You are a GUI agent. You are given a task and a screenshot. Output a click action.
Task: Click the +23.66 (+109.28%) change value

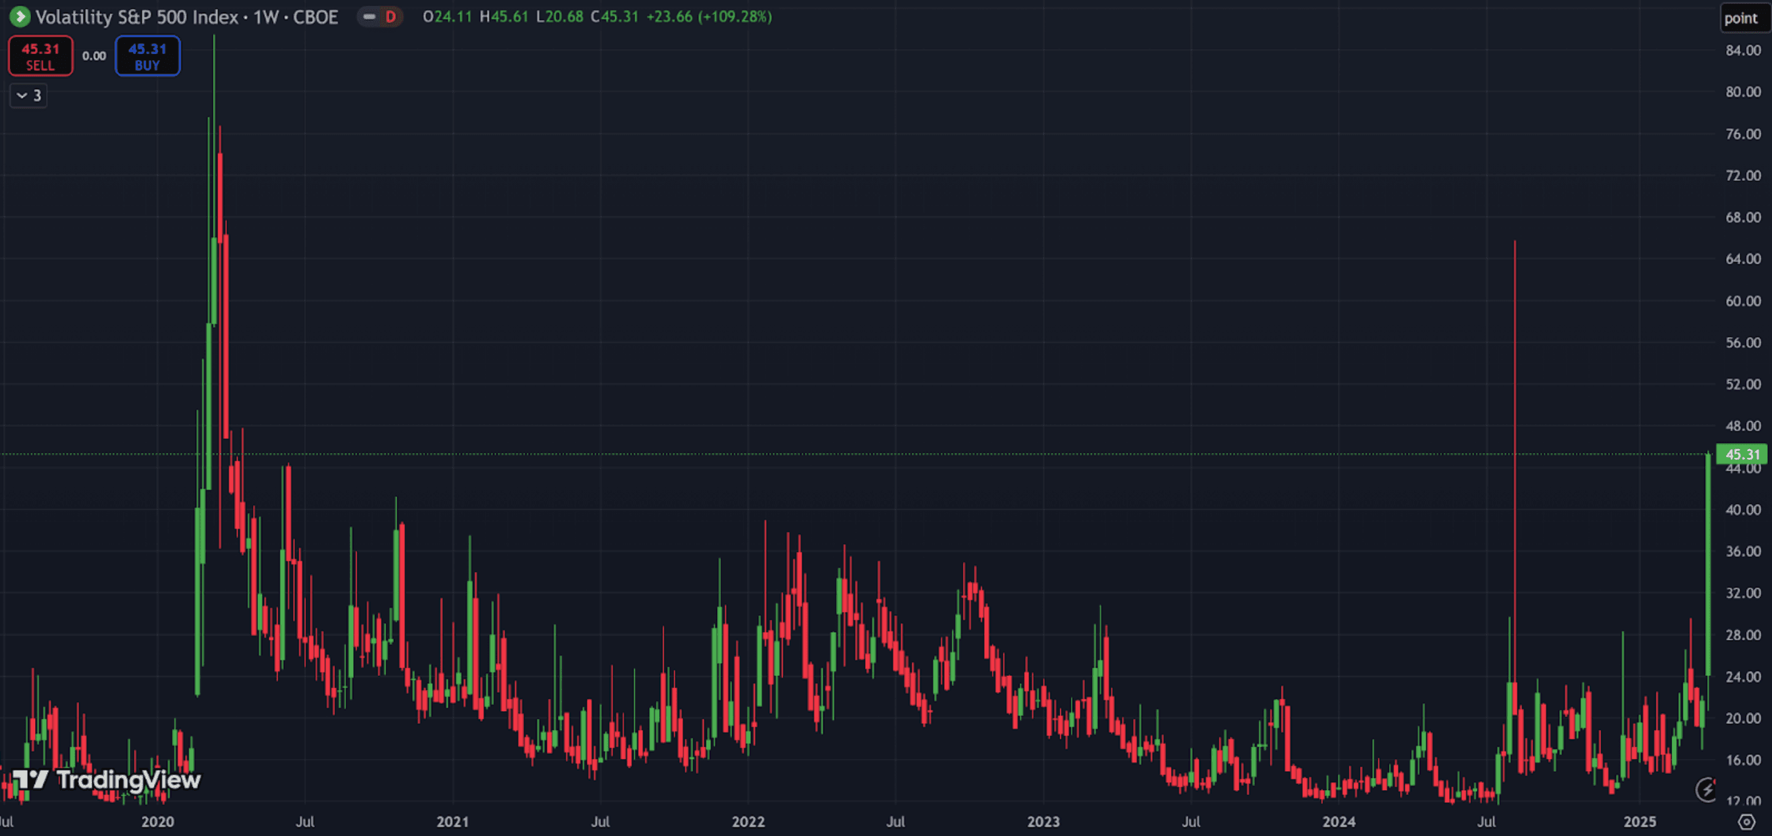pyautogui.click(x=708, y=16)
